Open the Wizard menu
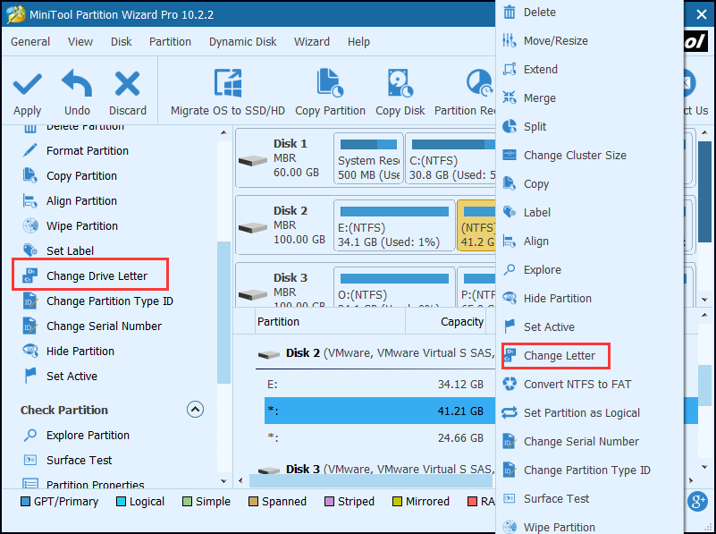Screen dimensions: 716x534 (312, 41)
